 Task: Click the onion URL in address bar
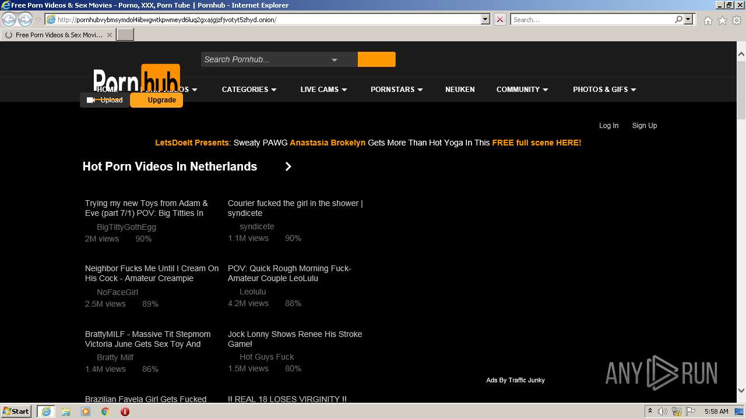point(167,19)
